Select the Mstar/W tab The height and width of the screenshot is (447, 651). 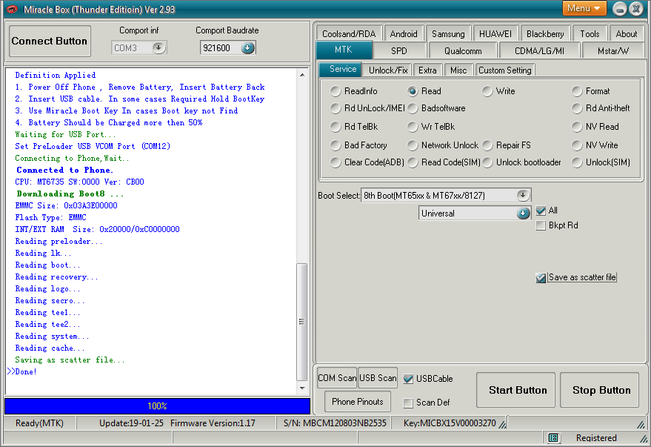pyautogui.click(x=613, y=50)
